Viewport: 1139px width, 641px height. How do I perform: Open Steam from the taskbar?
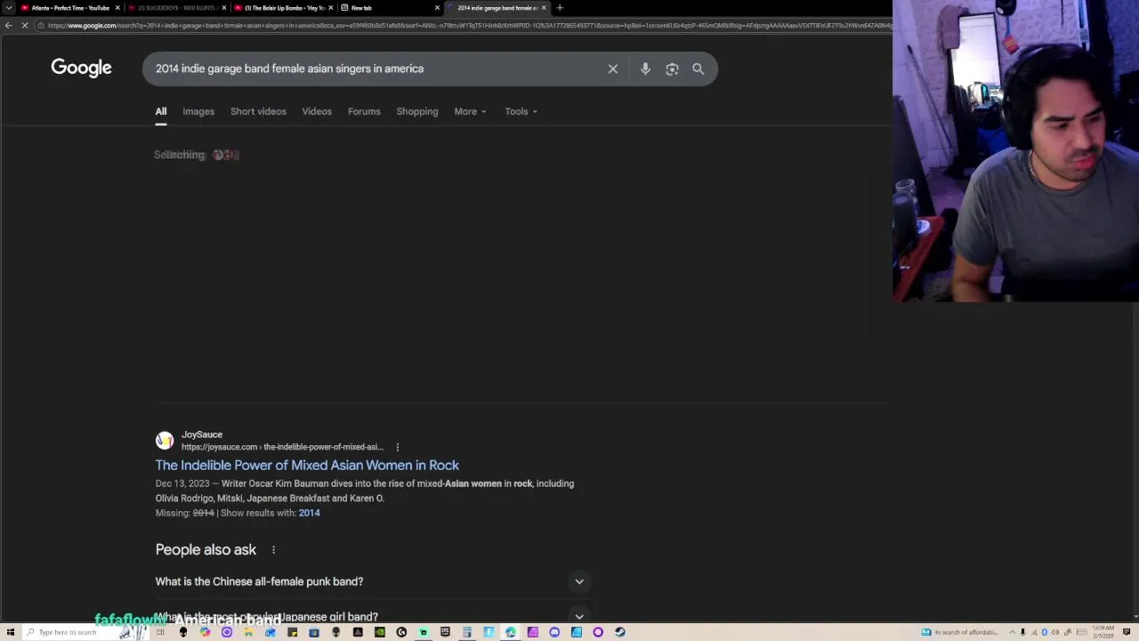pyautogui.click(x=620, y=632)
